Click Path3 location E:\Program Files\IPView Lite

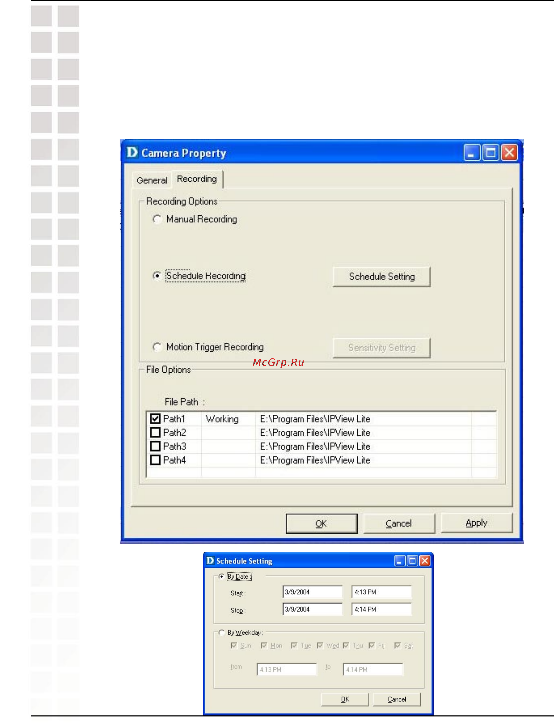click(315, 446)
